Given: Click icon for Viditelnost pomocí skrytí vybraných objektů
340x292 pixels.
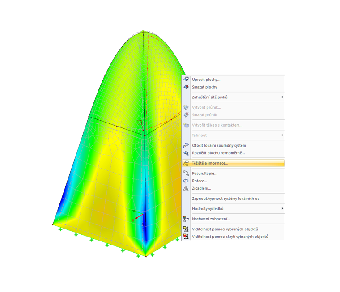Looking at the screenshot, I should tap(186, 236).
